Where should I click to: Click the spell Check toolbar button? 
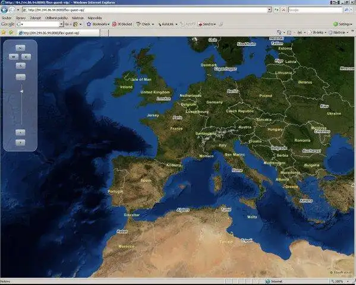tap(143, 24)
